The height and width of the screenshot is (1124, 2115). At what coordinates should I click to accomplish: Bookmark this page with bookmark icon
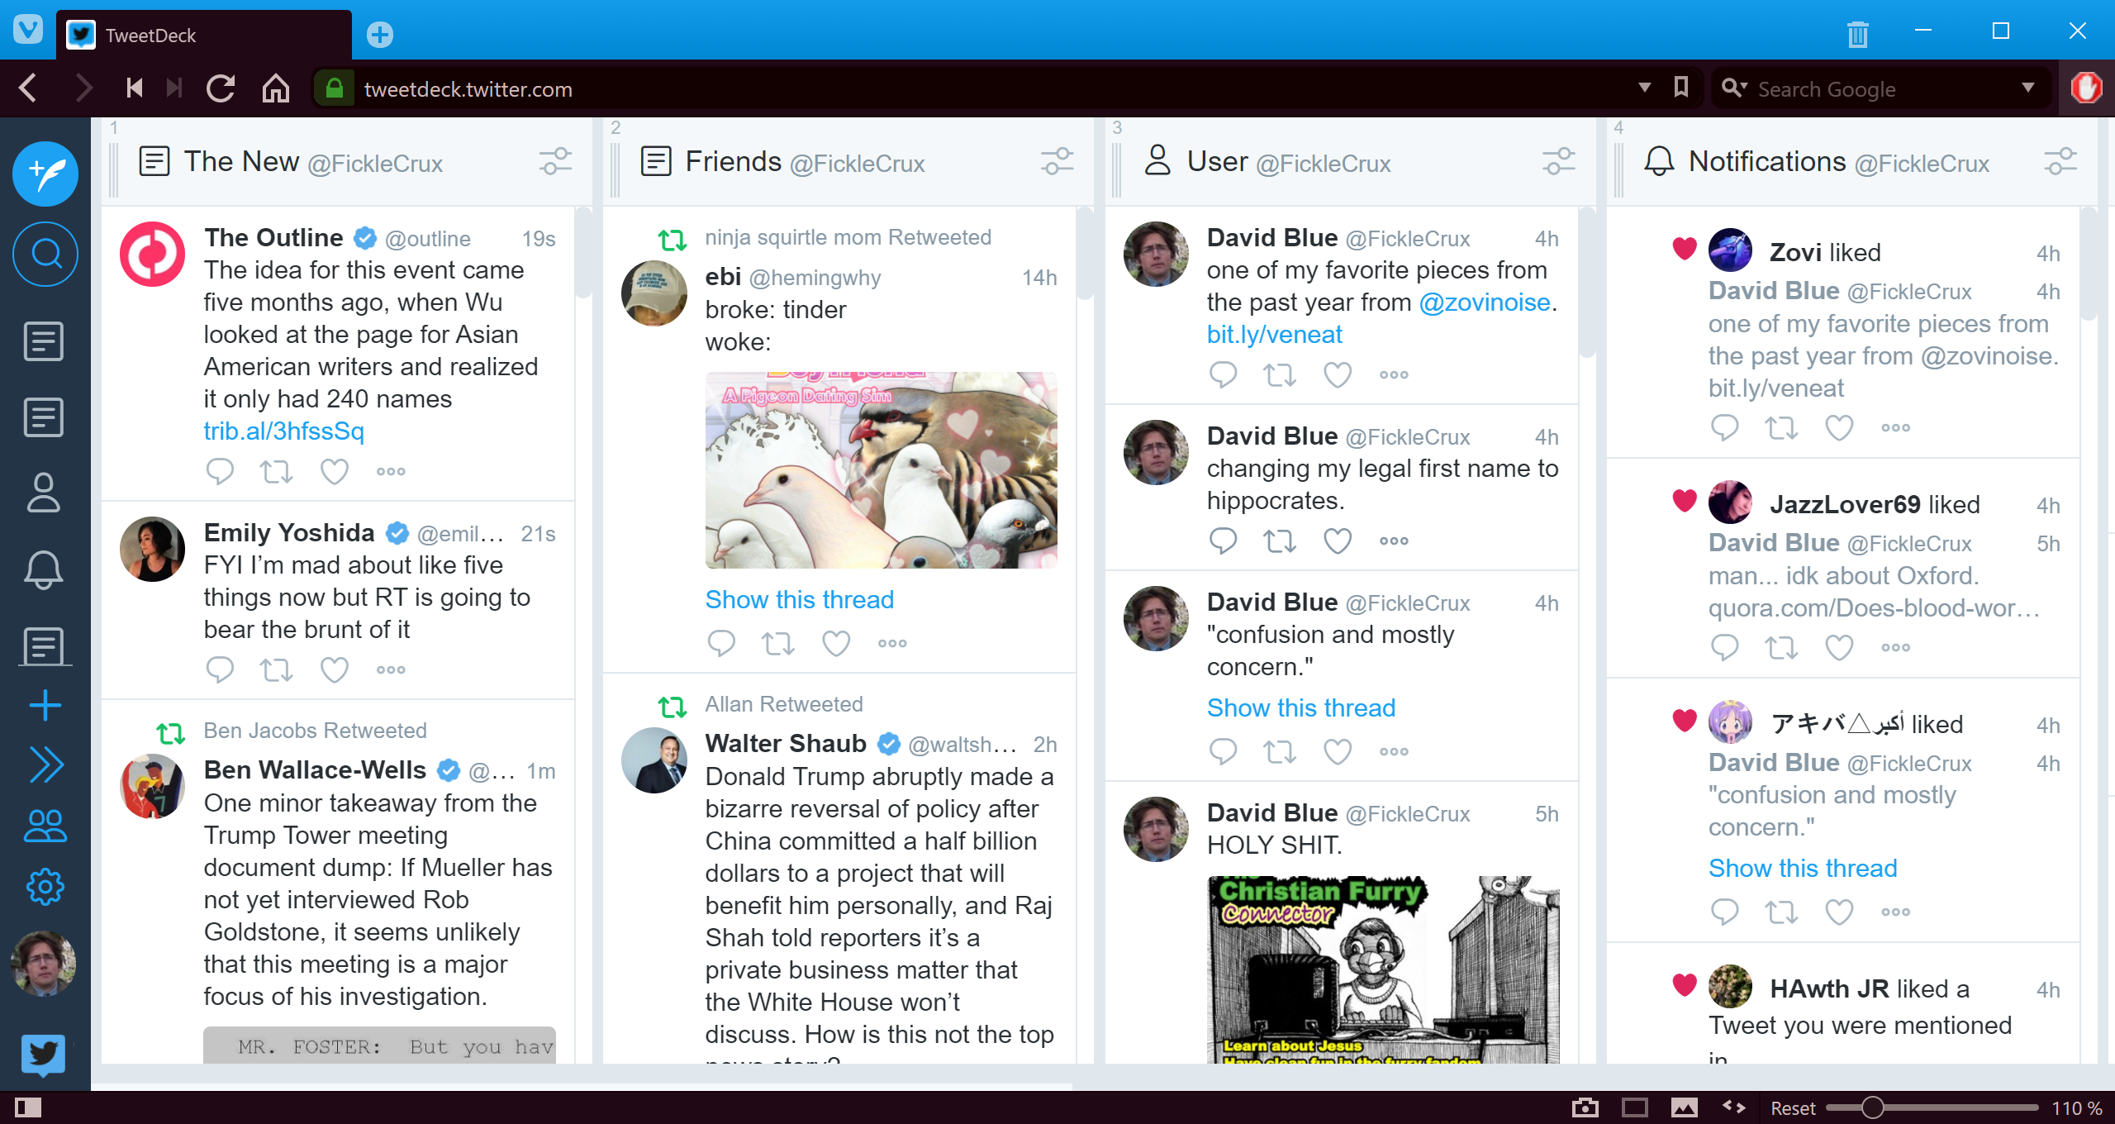tap(1681, 88)
